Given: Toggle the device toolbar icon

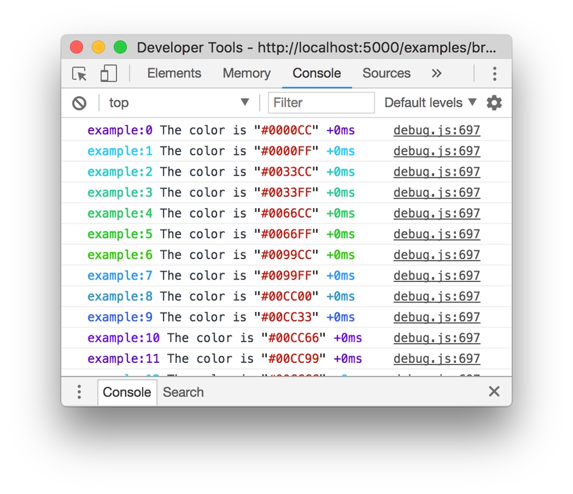Looking at the screenshot, I should pos(108,74).
